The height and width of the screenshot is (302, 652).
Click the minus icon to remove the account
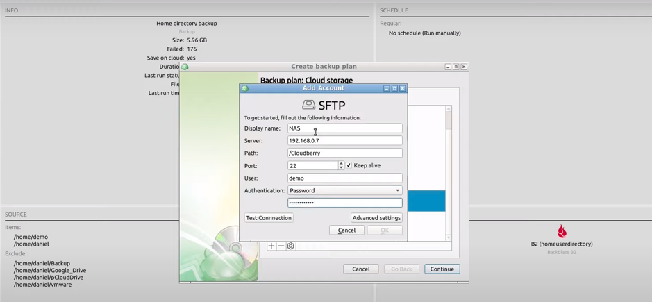coord(281,246)
